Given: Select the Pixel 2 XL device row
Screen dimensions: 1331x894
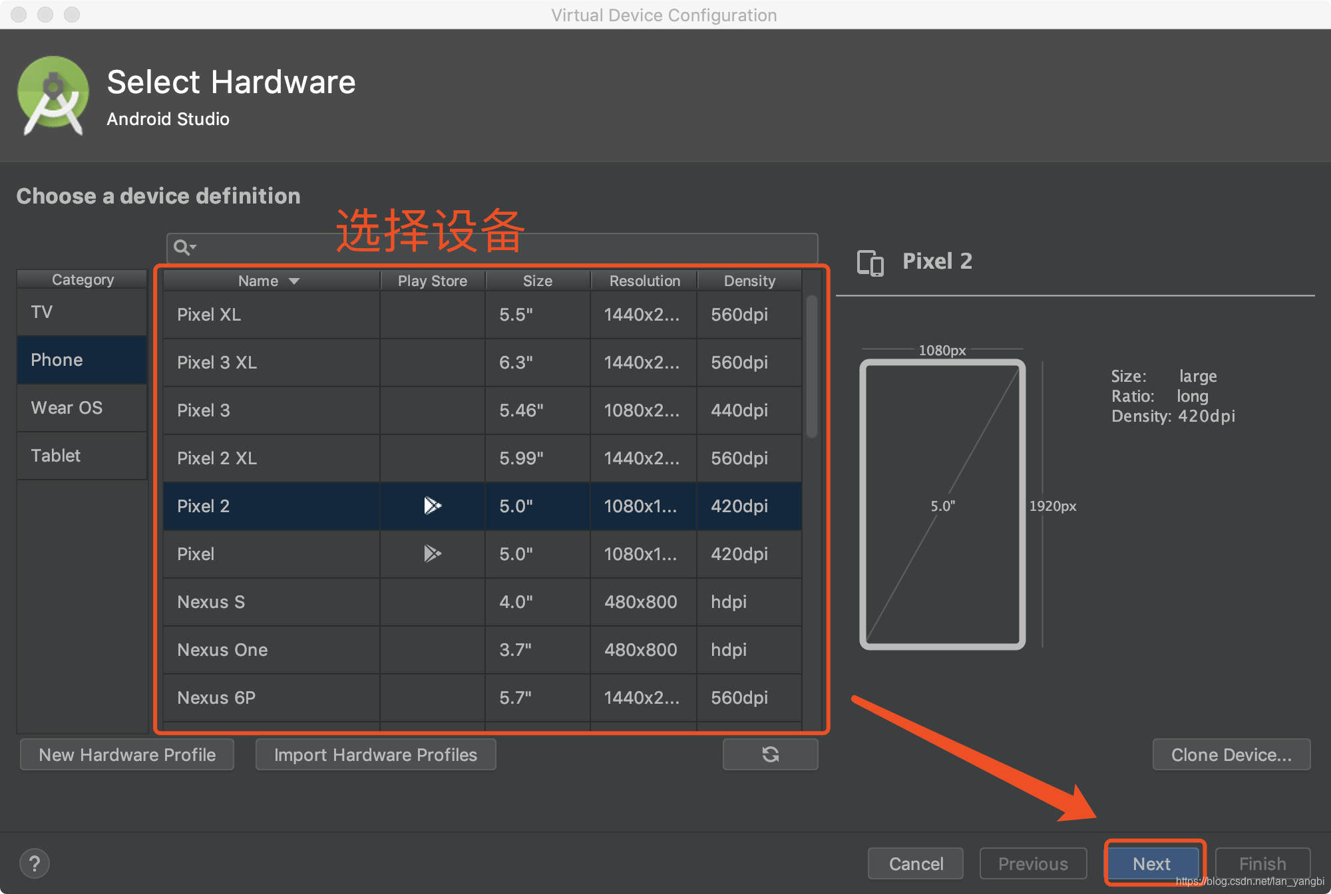Looking at the screenshot, I should [x=482, y=458].
